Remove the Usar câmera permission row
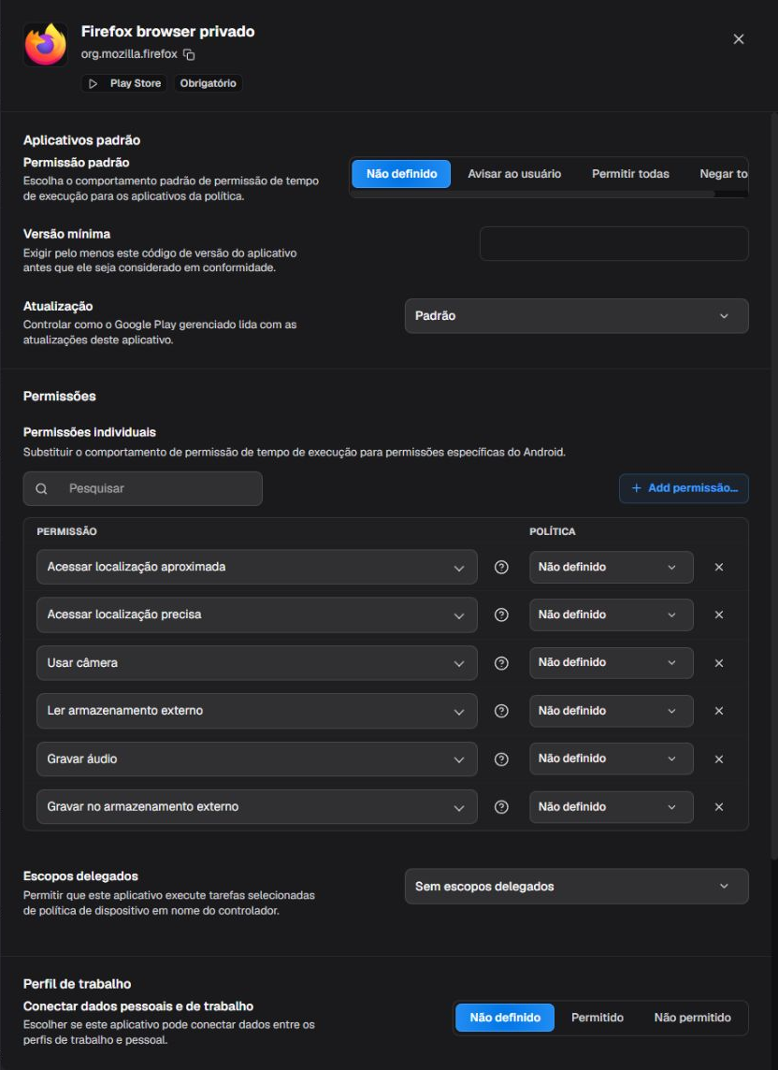The height and width of the screenshot is (1070, 778). [719, 662]
